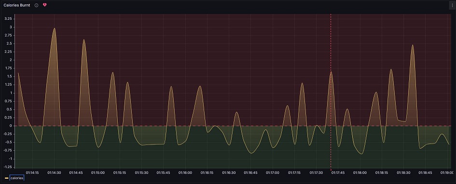Click the peak near 1.75 at 01:18:20

point(391,69)
